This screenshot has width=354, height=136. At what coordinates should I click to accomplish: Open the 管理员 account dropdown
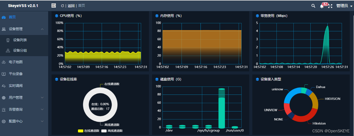point(344,6)
